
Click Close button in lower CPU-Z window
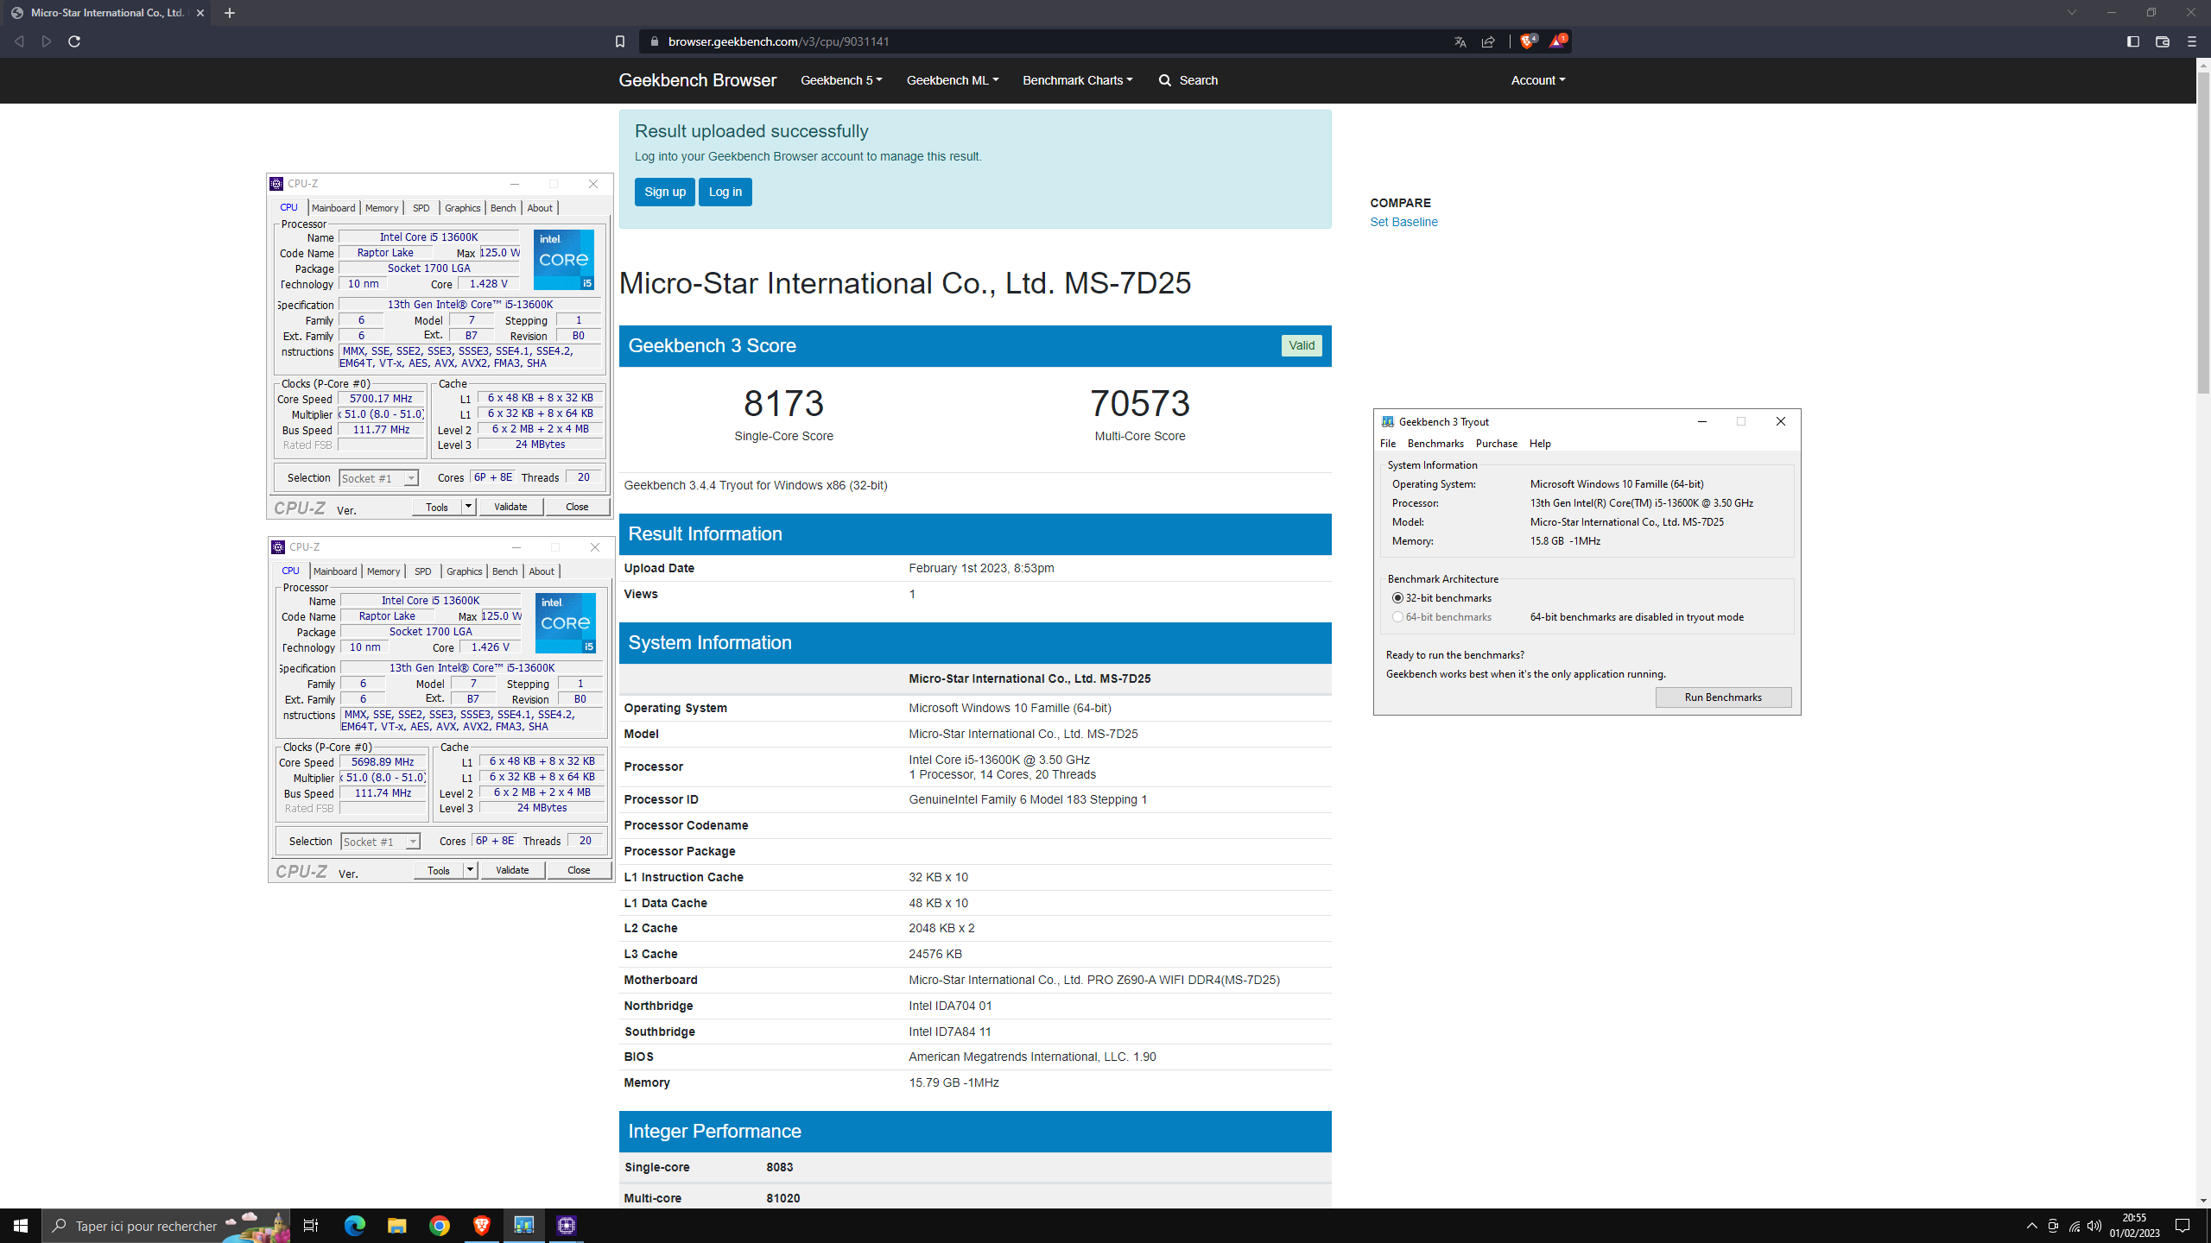(579, 870)
